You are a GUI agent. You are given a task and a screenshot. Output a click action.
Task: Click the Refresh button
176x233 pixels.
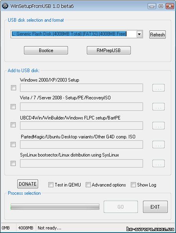point(158,34)
